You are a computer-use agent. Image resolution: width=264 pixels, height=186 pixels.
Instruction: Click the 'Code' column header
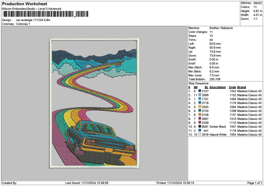(x=232, y=87)
